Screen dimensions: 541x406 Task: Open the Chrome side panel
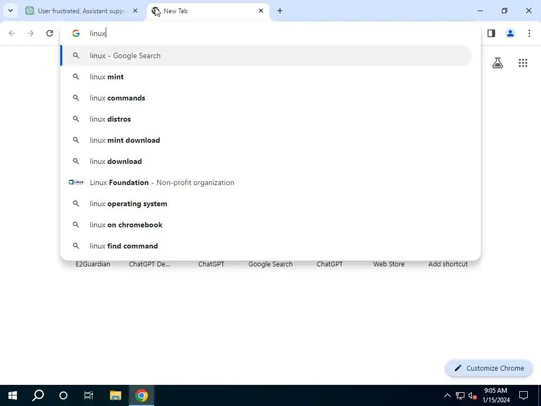point(491,33)
